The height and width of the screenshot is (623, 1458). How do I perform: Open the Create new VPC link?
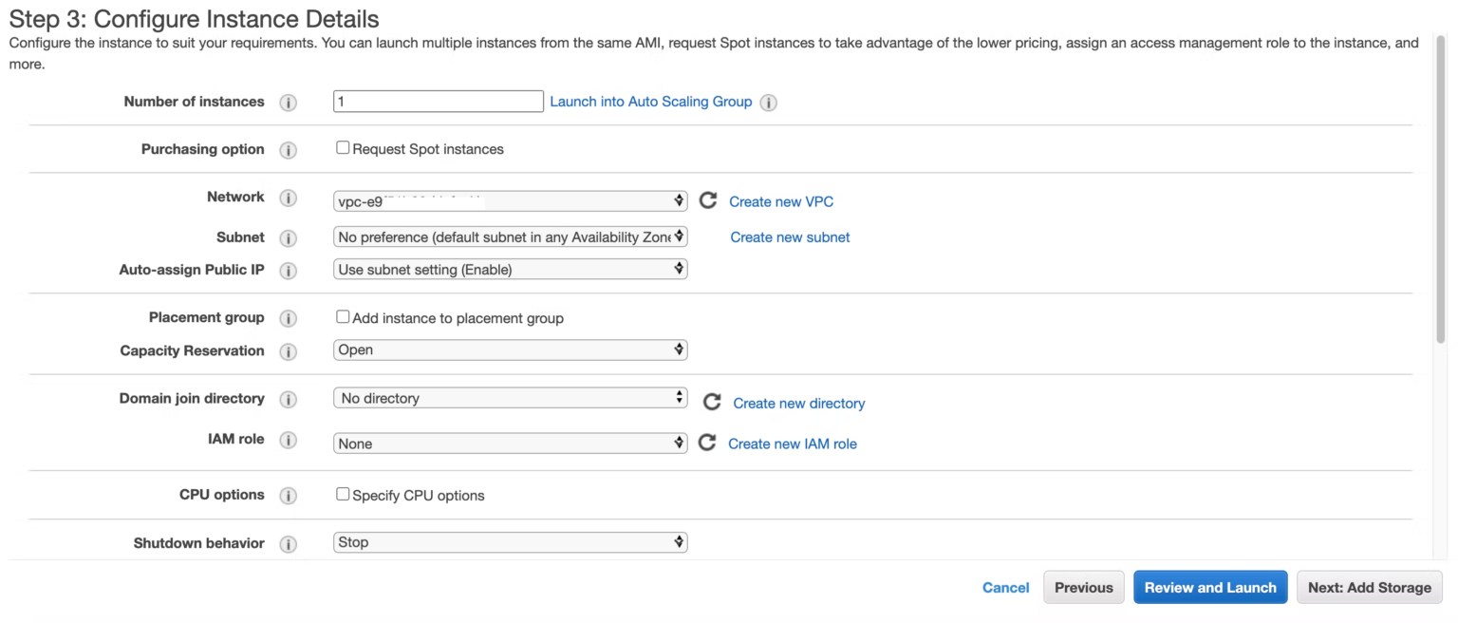[x=780, y=200]
